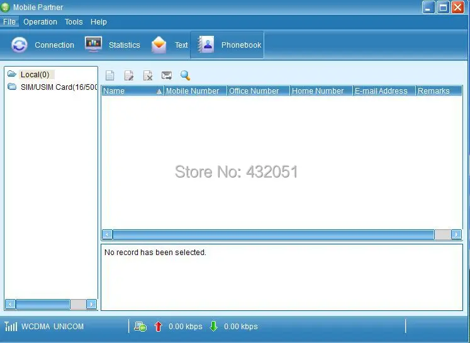Close the Mobile Partner window

(457, 7)
